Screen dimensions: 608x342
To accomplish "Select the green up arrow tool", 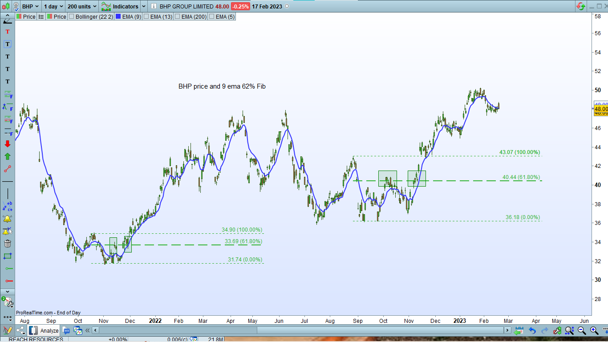I will point(8,156).
